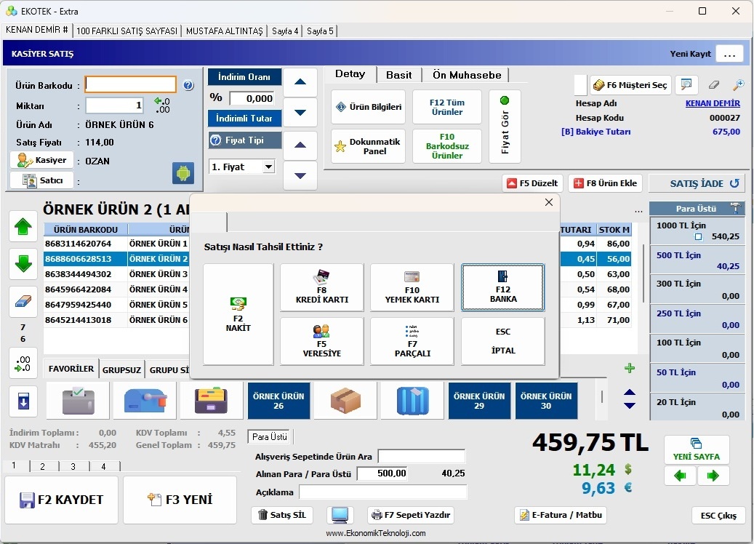
Task: Move row up with green up arrow
Action: [23, 226]
